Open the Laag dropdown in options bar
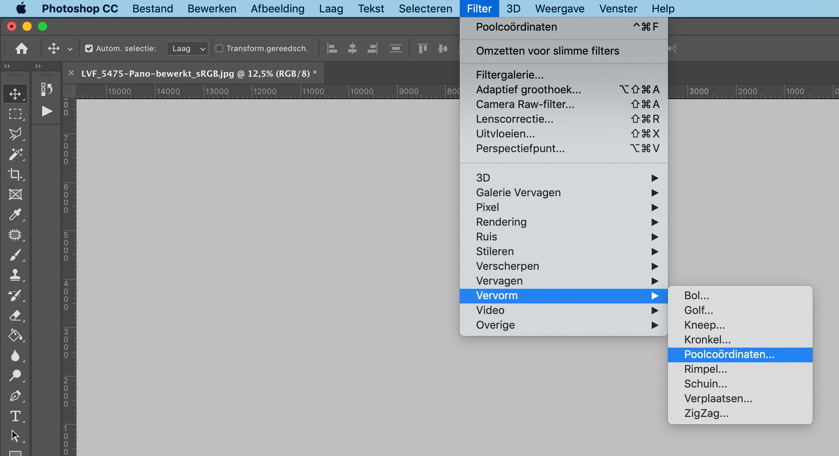The height and width of the screenshot is (456, 839). (x=188, y=48)
